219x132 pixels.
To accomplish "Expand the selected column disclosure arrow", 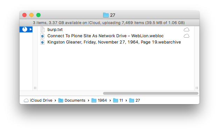I will [31, 29].
